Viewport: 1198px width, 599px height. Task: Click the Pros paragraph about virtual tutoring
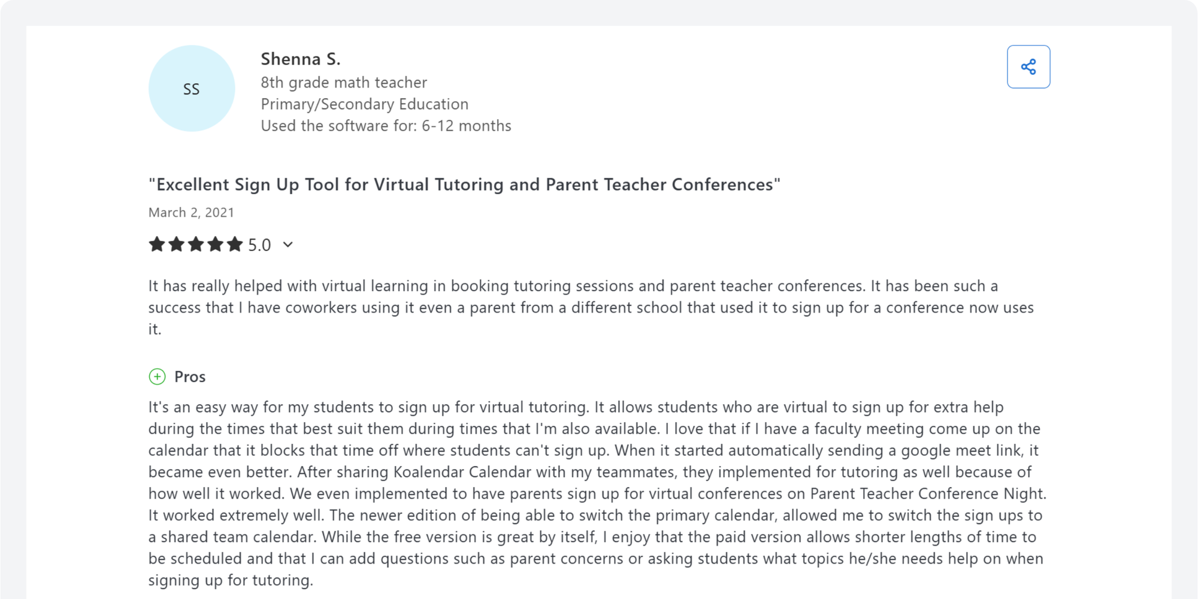coord(597,494)
